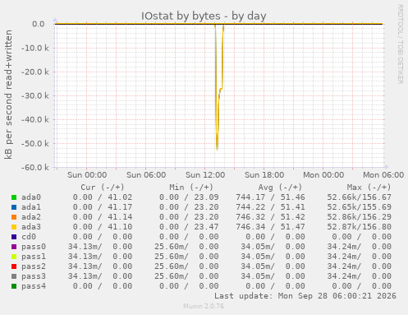
Task: Select the pass2 legend label
Action: tap(34, 266)
